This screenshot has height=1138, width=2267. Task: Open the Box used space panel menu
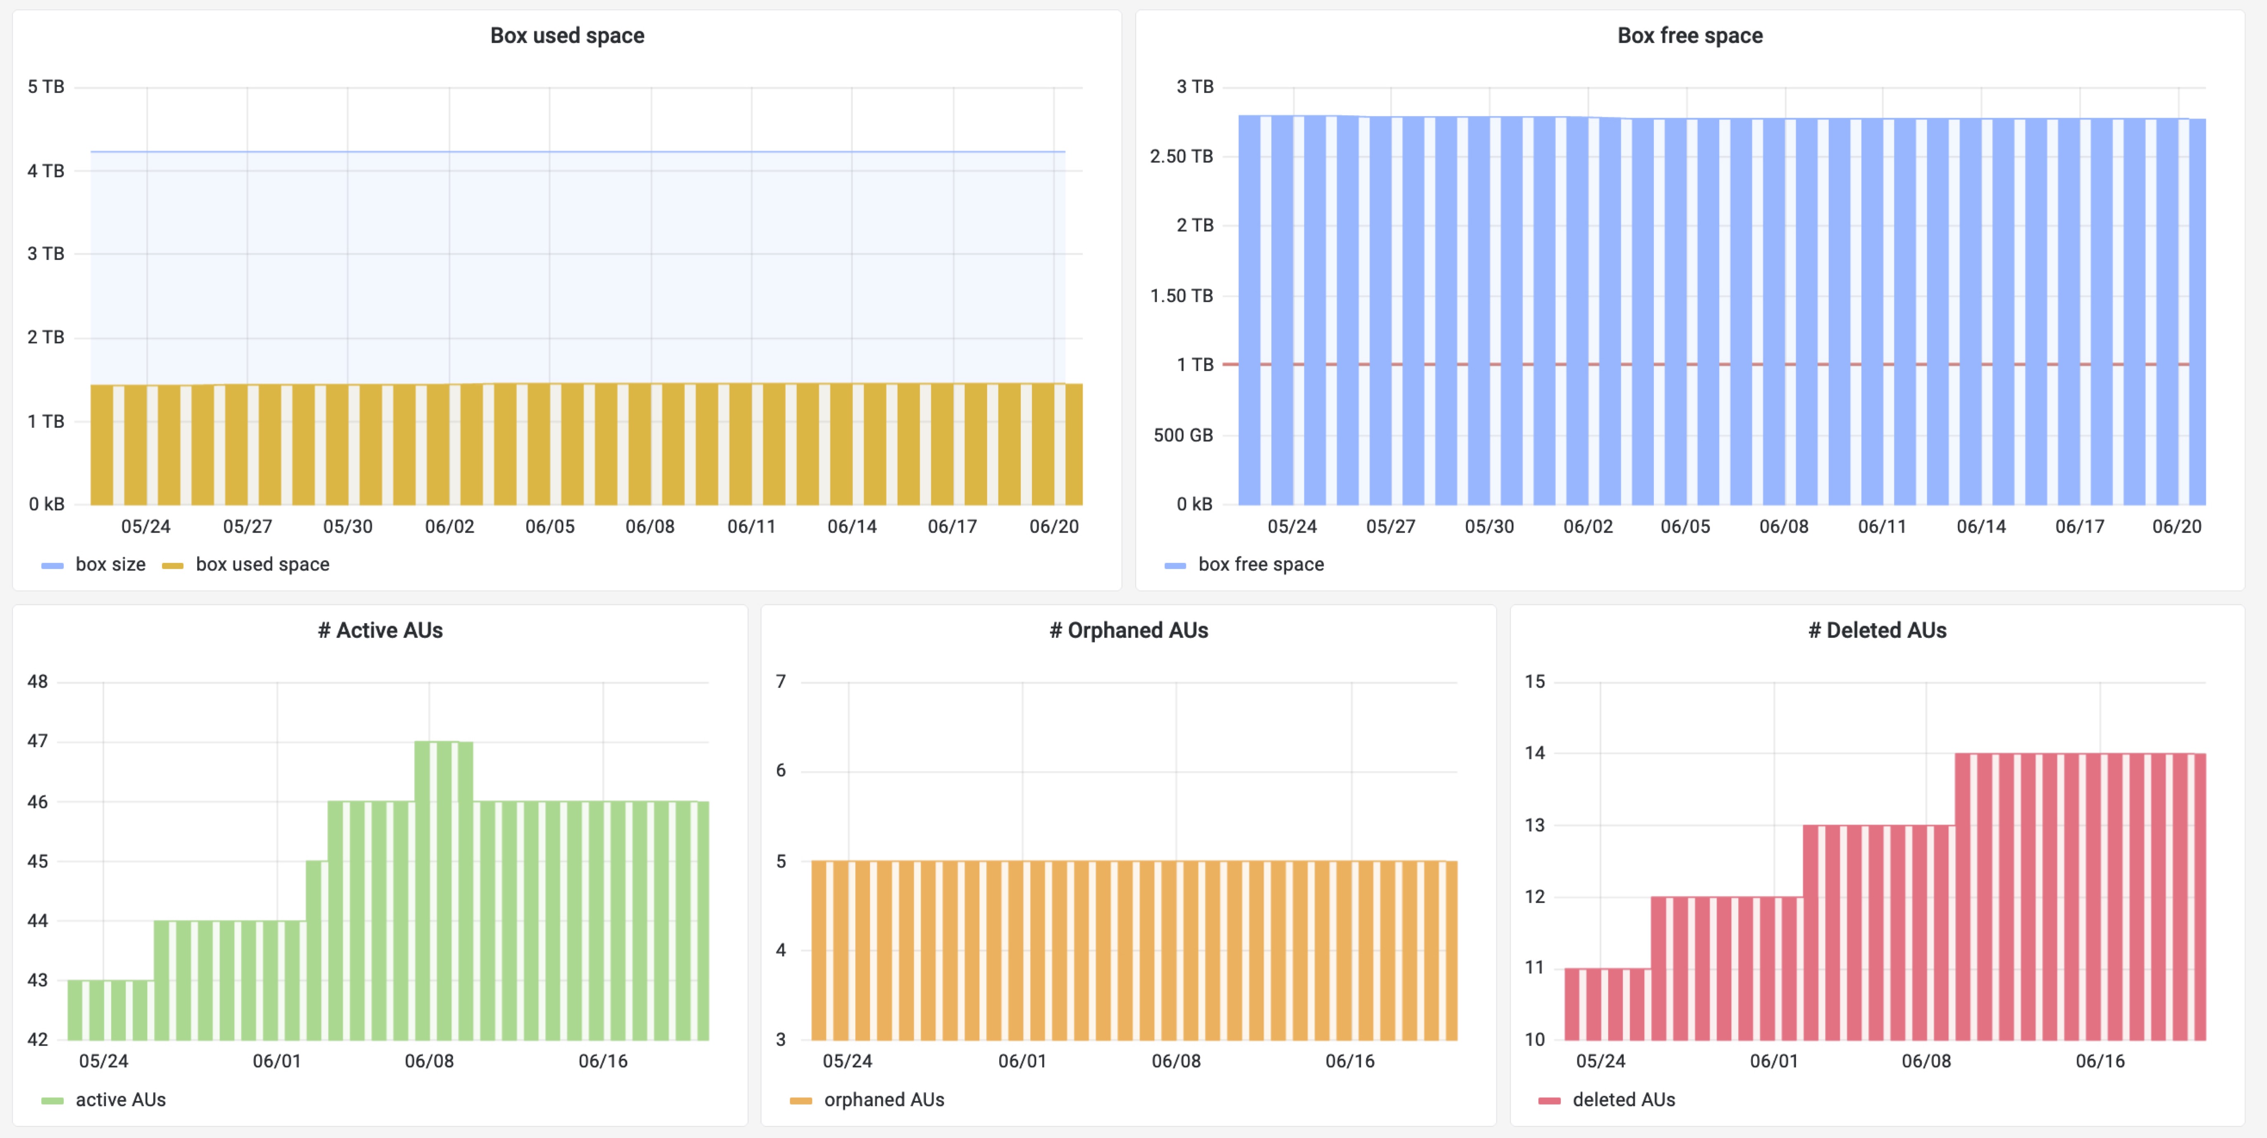(x=567, y=36)
